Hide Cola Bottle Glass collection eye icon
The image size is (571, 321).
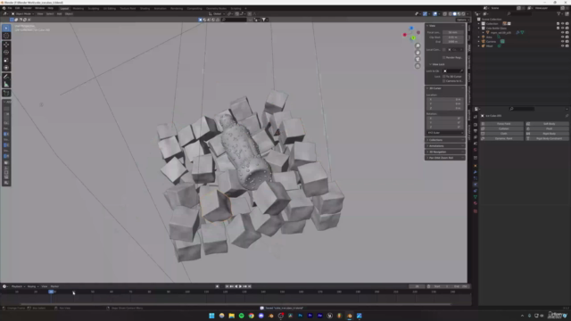[x=562, y=28]
